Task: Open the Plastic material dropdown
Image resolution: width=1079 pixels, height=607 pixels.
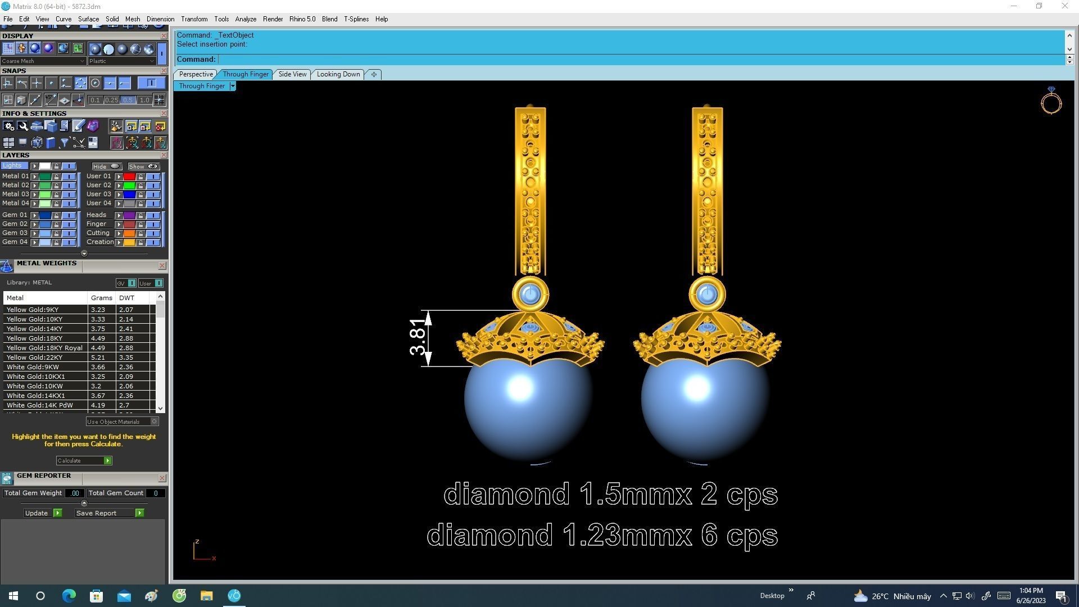Action: (x=121, y=61)
